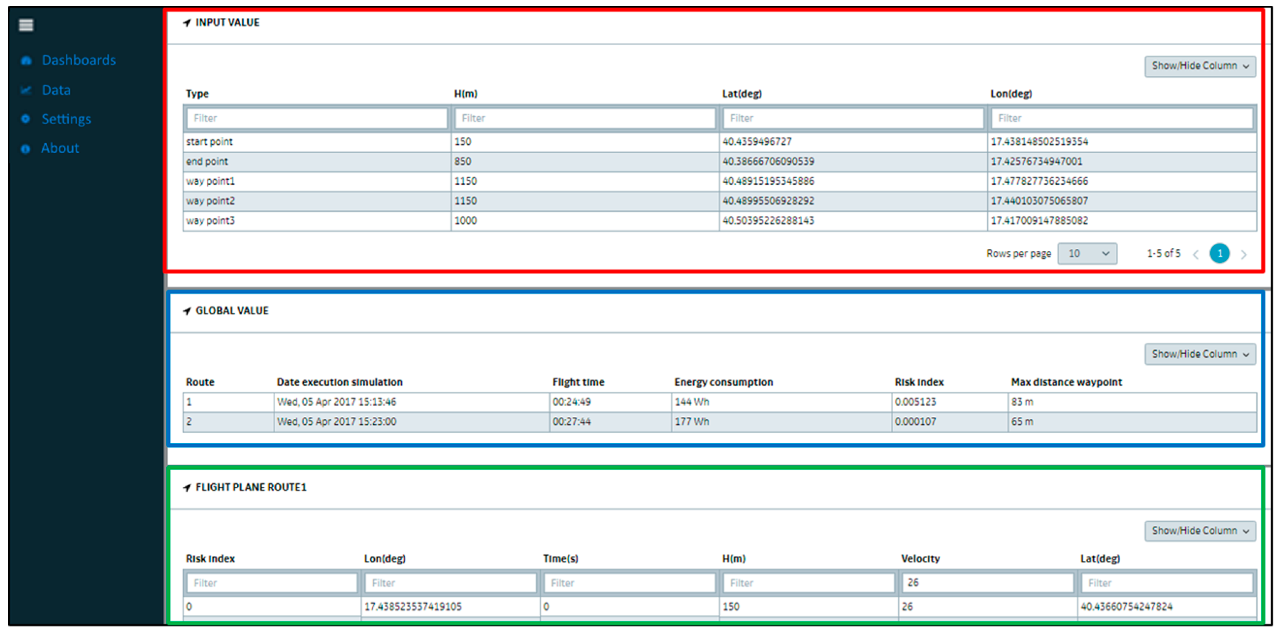
Task: Click arrow icon beside FLIGHT PLANE ROUTE1
Action: click(x=187, y=487)
